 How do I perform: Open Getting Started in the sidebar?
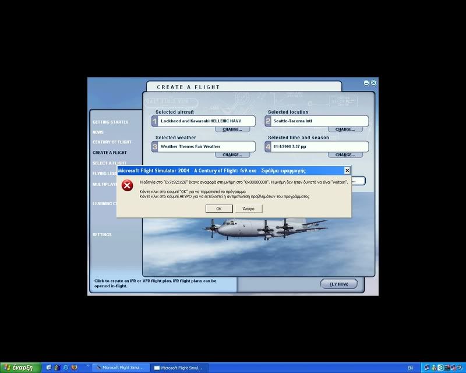pyautogui.click(x=110, y=122)
